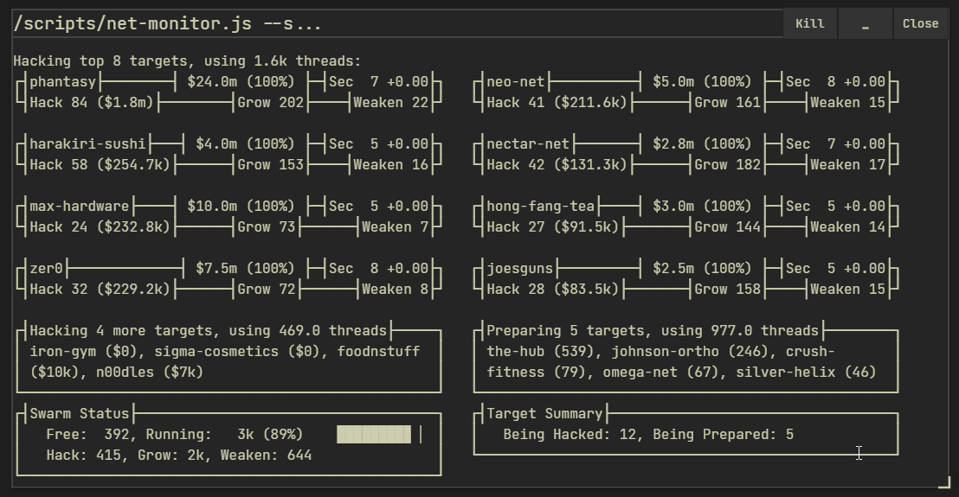Screen dimensions: 959x497
Task: Click the $2.5m (100%) value
Action: [x=702, y=269]
